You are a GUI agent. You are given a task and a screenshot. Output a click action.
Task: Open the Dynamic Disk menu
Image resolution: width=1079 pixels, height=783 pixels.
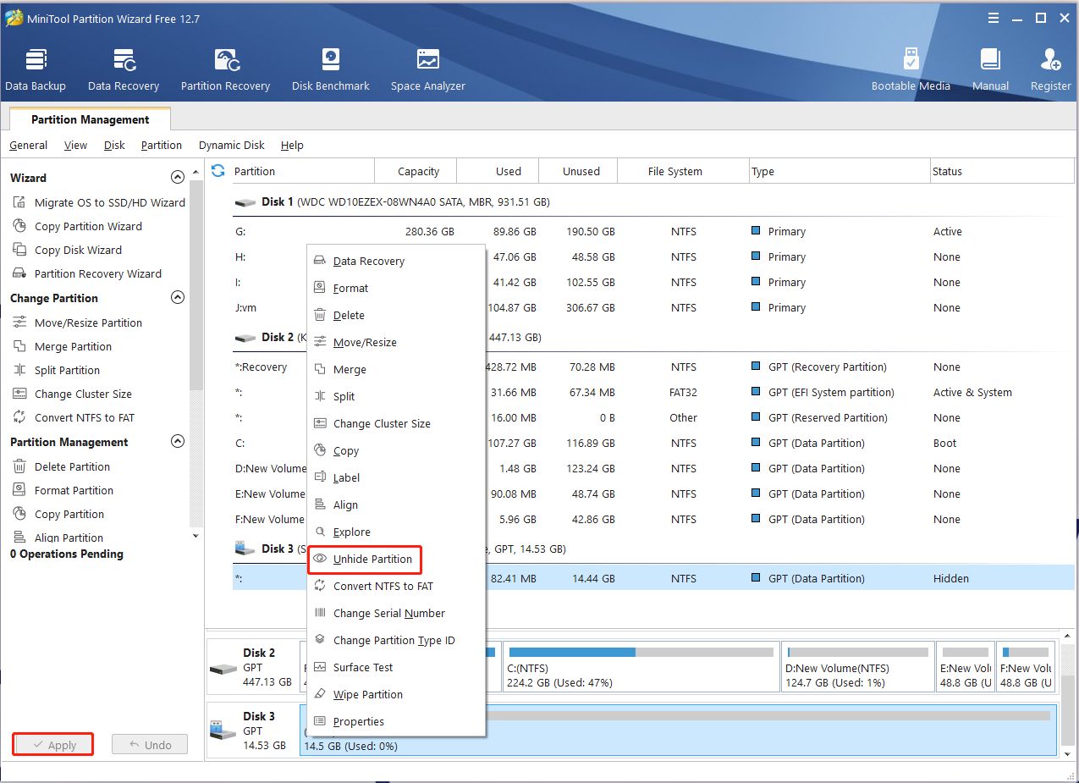(231, 146)
